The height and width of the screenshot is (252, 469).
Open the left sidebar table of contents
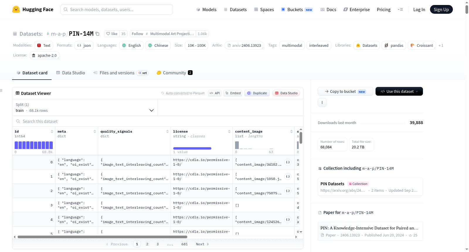tap(1, 90)
